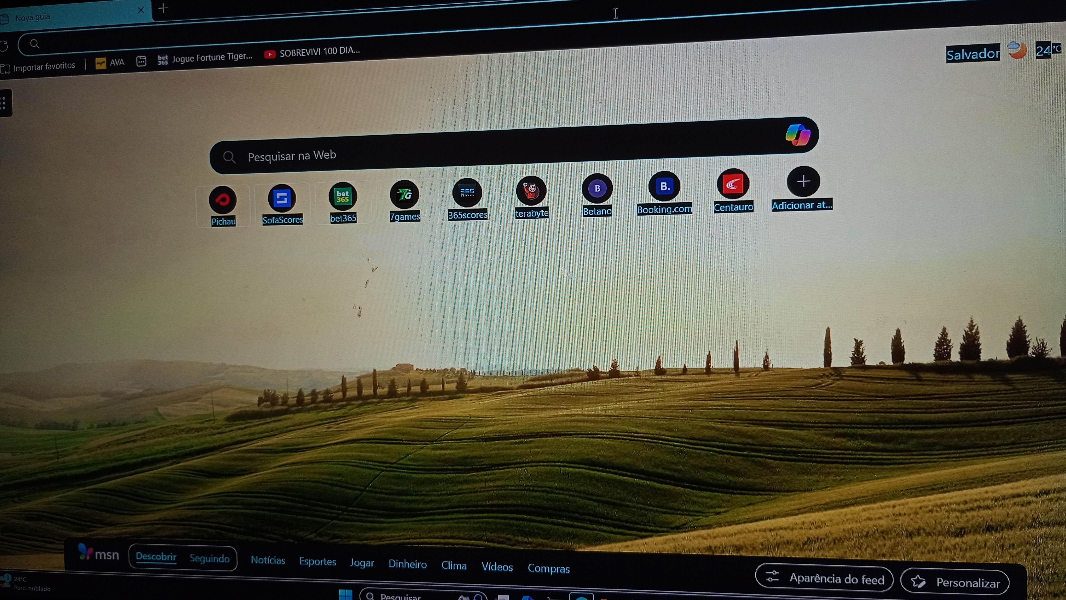
Task: Open the Pichau quick link
Action: click(223, 206)
